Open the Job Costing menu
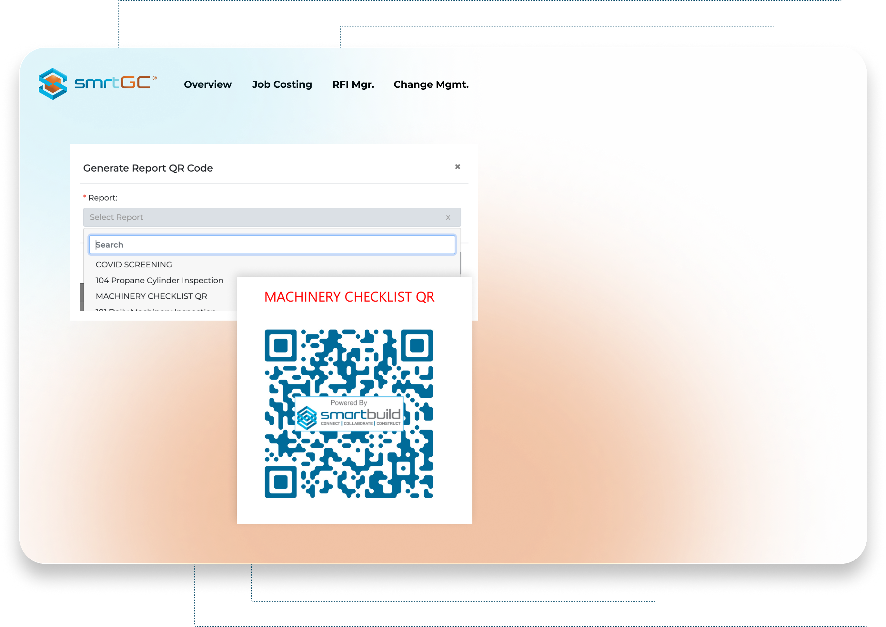886x627 pixels. tap(282, 84)
